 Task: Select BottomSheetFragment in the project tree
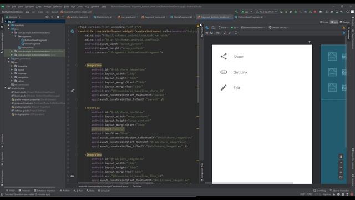click(x=34, y=40)
